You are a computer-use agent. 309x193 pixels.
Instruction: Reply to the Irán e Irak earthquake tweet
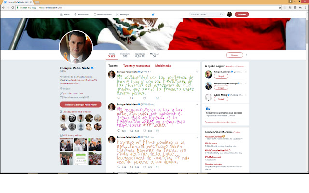(119, 98)
